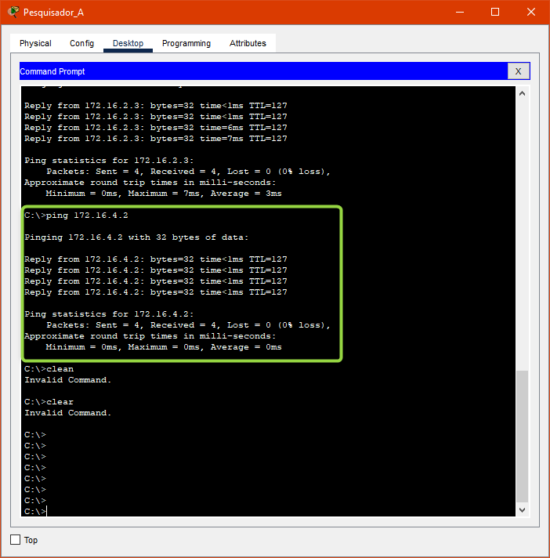550x558 pixels.
Task: Click 'Ping statistics for 172.16.2.3:' line
Action: [x=109, y=161]
